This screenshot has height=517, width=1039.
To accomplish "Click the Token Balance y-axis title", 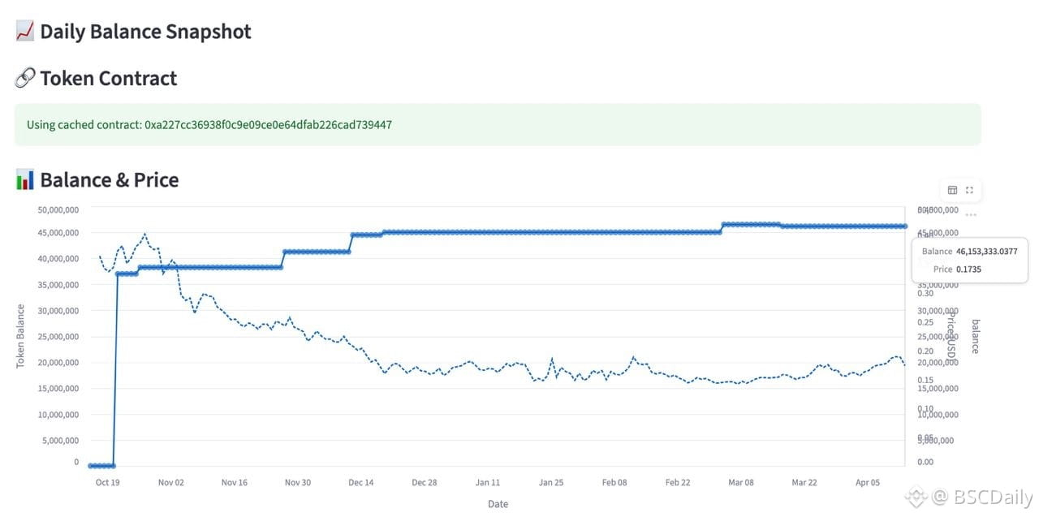I will pyautogui.click(x=21, y=336).
